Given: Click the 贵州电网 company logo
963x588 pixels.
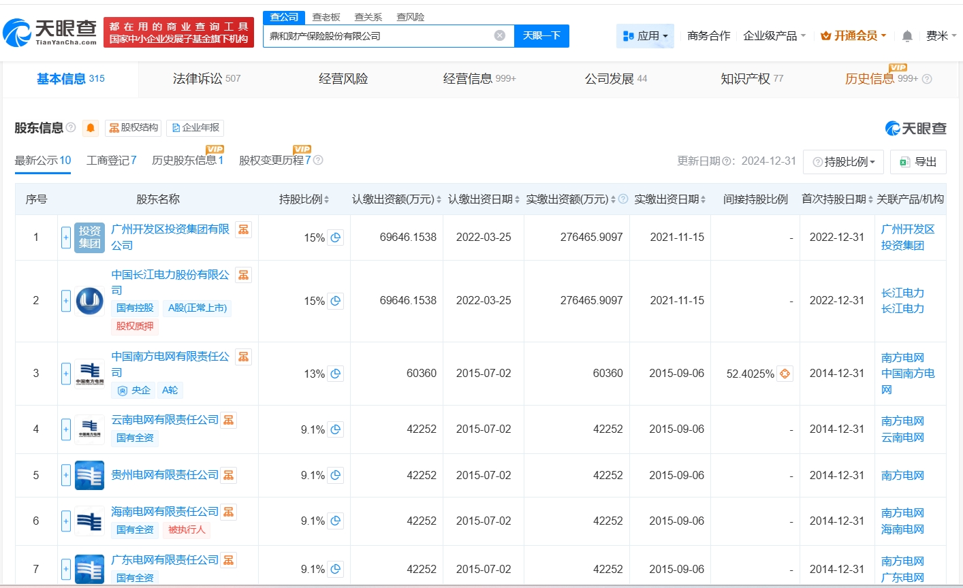Looking at the screenshot, I should (89, 475).
